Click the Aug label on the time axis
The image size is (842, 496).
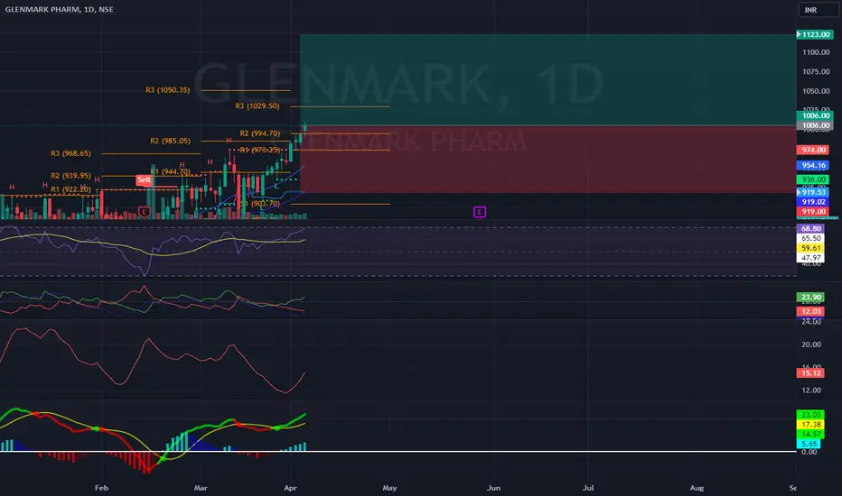(x=697, y=487)
